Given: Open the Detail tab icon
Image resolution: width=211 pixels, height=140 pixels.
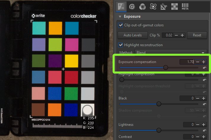Looking at the screenshot, I should 132,7.
